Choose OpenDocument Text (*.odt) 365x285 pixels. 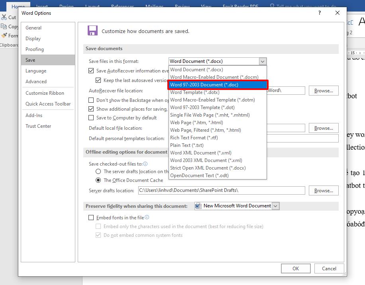pos(218,176)
